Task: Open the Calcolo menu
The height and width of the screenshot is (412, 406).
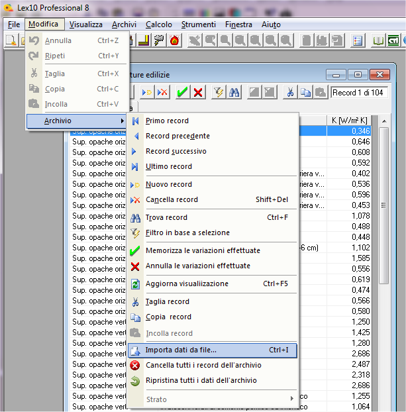Action: pos(159,25)
